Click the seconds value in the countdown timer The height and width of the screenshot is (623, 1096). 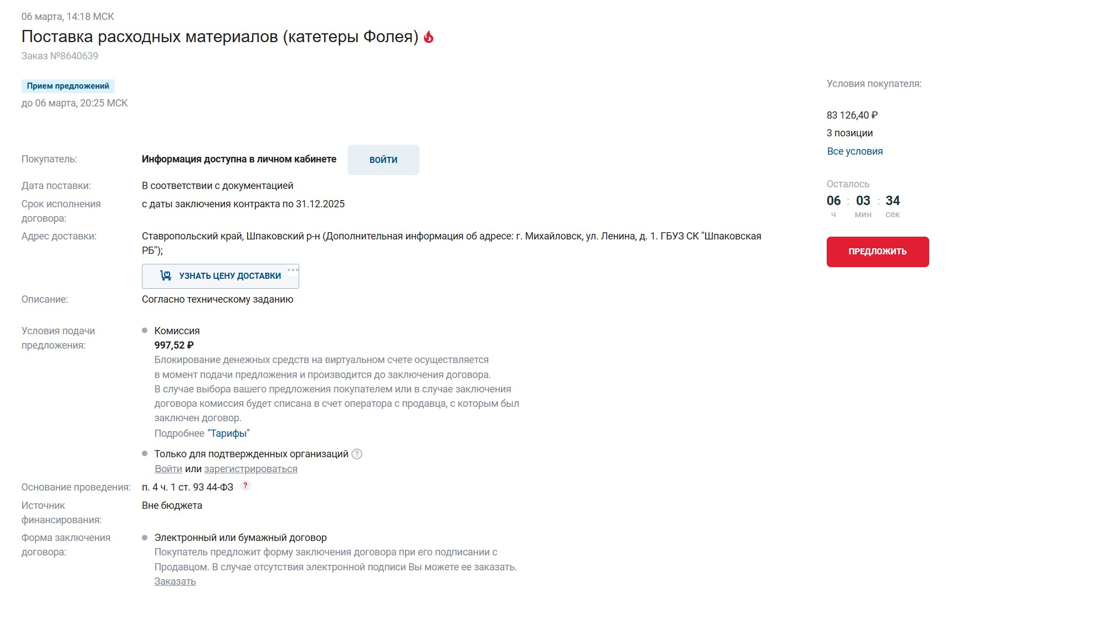point(892,201)
